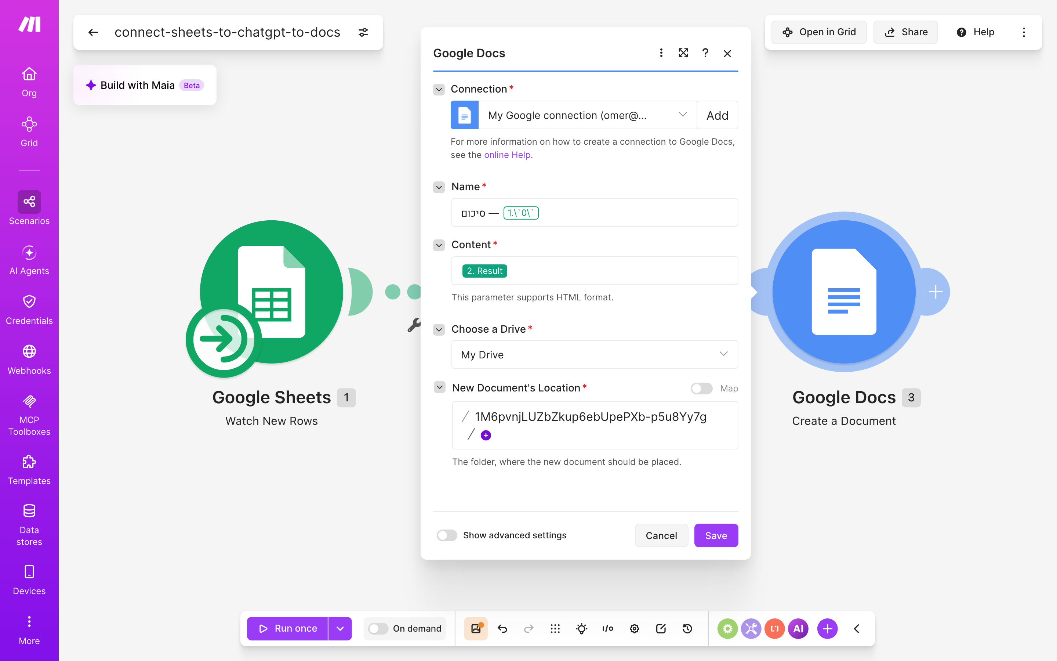Screen dimensions: 1057x661
Task: Click the Make logo in sidebar
Action: 29,25
